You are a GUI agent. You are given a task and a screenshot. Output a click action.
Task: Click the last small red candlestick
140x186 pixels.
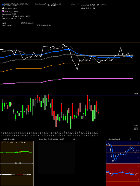click(x=99, y=112)
